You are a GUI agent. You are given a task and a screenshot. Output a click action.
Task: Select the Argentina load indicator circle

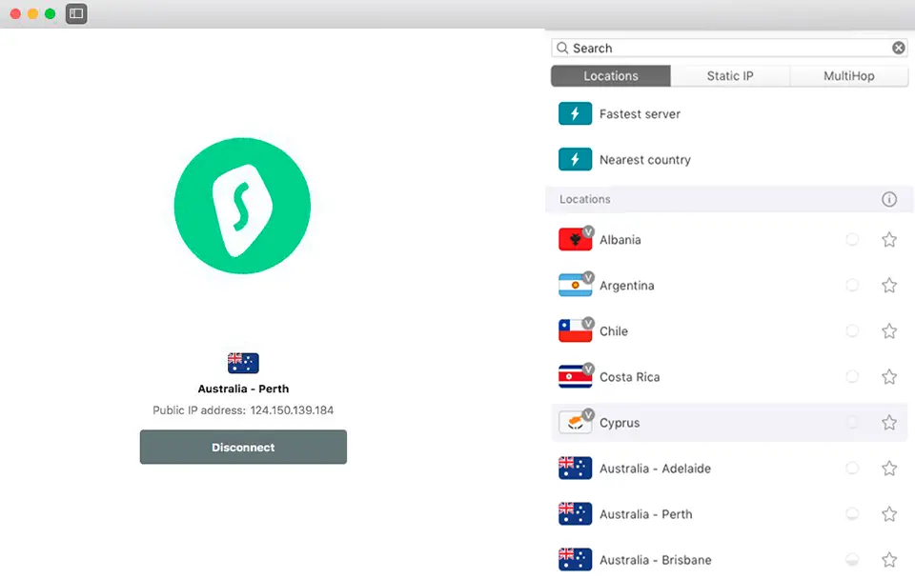point(852,285)
